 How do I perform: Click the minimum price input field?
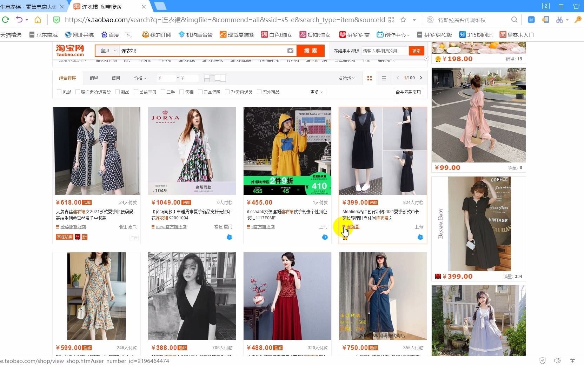167,78
